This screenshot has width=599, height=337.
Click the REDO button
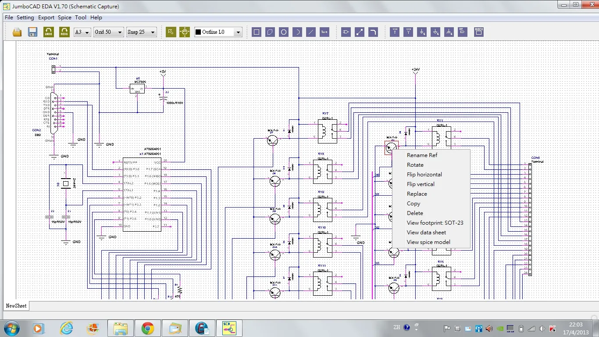tap(64, 32)
